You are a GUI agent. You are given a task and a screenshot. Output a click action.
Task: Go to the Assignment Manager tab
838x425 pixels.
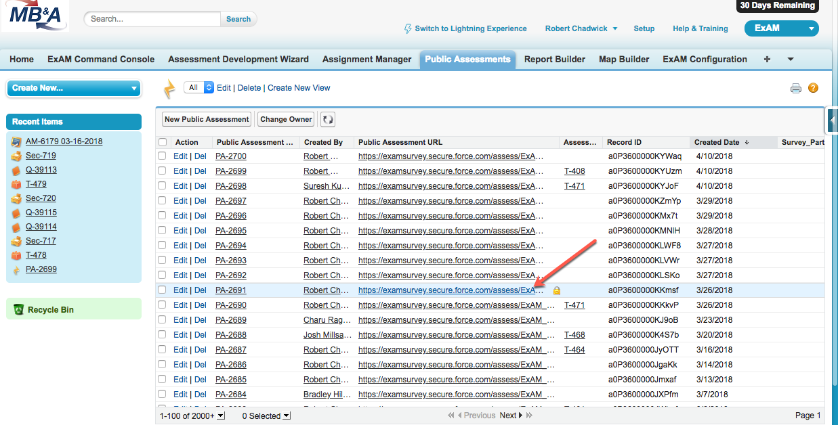click(366, 60)
